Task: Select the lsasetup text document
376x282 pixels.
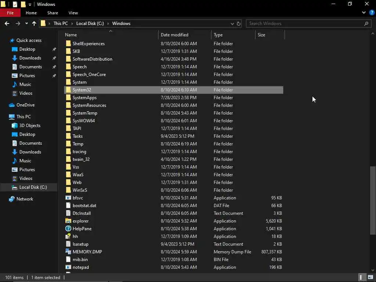Action: point(80,244)
